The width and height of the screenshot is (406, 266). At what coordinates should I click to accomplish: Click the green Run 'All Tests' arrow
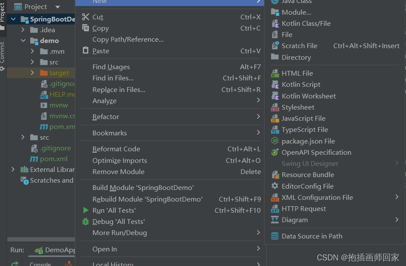[86, 210]
